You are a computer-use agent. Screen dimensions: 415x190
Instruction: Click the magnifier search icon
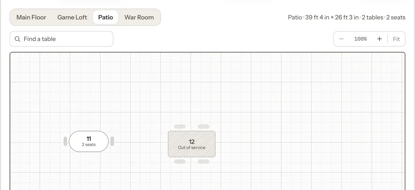(18, 39)
